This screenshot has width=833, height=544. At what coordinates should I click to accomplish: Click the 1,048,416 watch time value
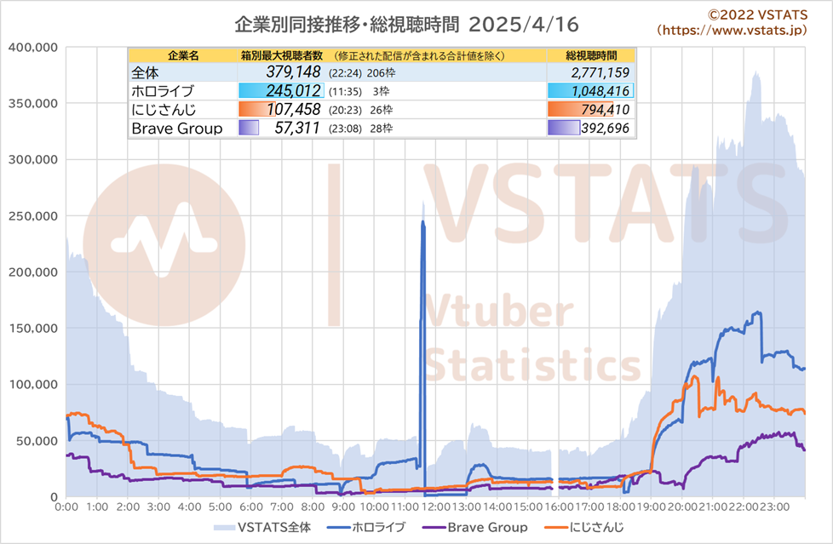click(600, 91)
